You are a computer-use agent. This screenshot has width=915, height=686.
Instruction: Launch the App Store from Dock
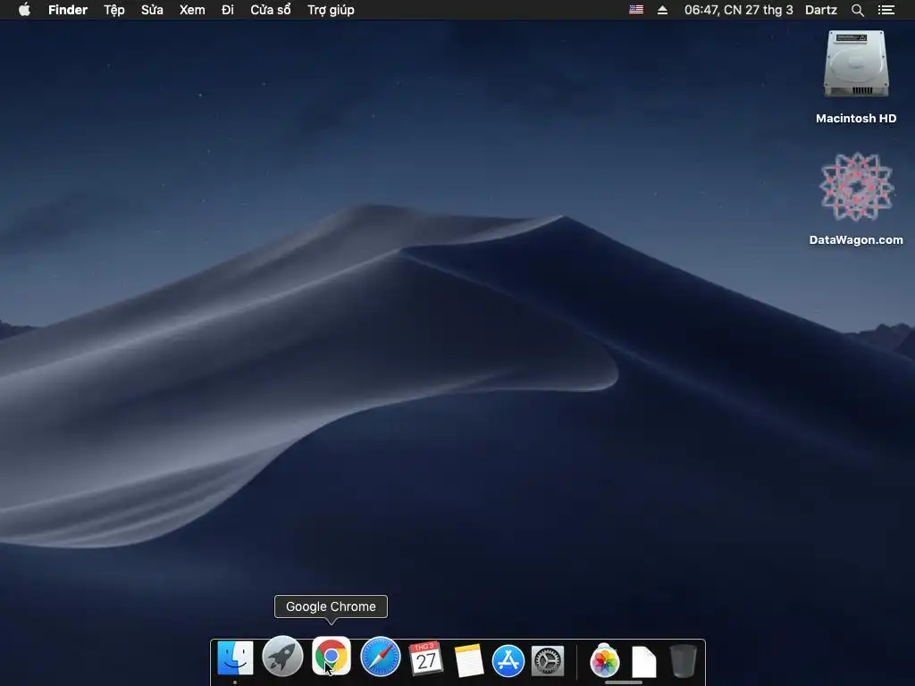pos(508,660)
